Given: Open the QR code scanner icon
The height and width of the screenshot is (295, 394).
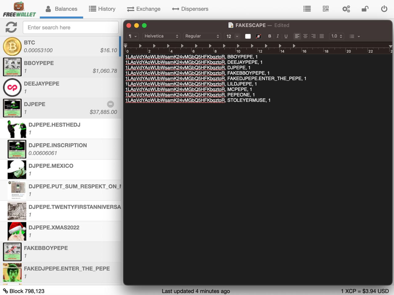Looking at the screenshot, I should tap(326, 9).
